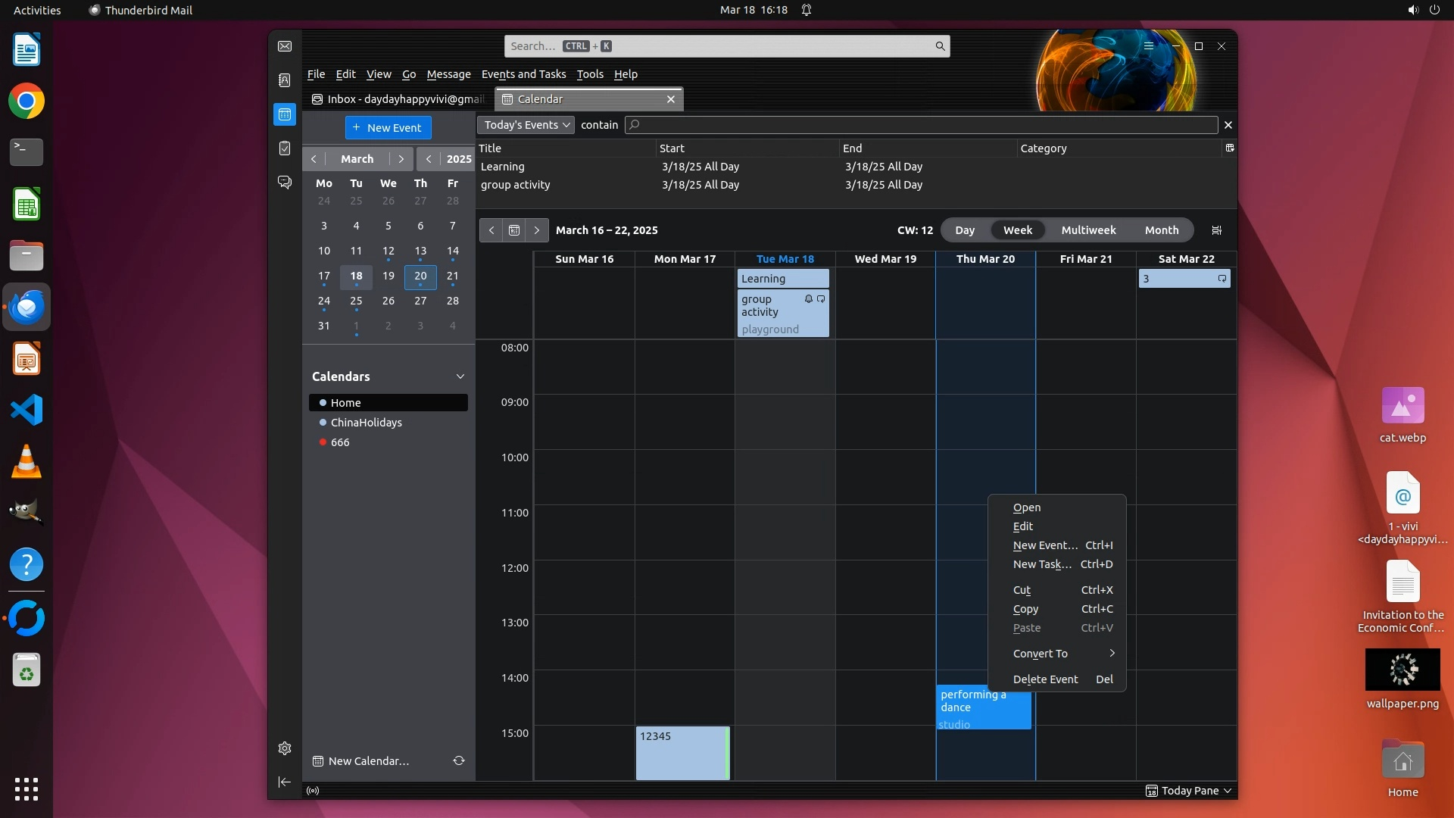Open the Mail space icon

[285, 46]
